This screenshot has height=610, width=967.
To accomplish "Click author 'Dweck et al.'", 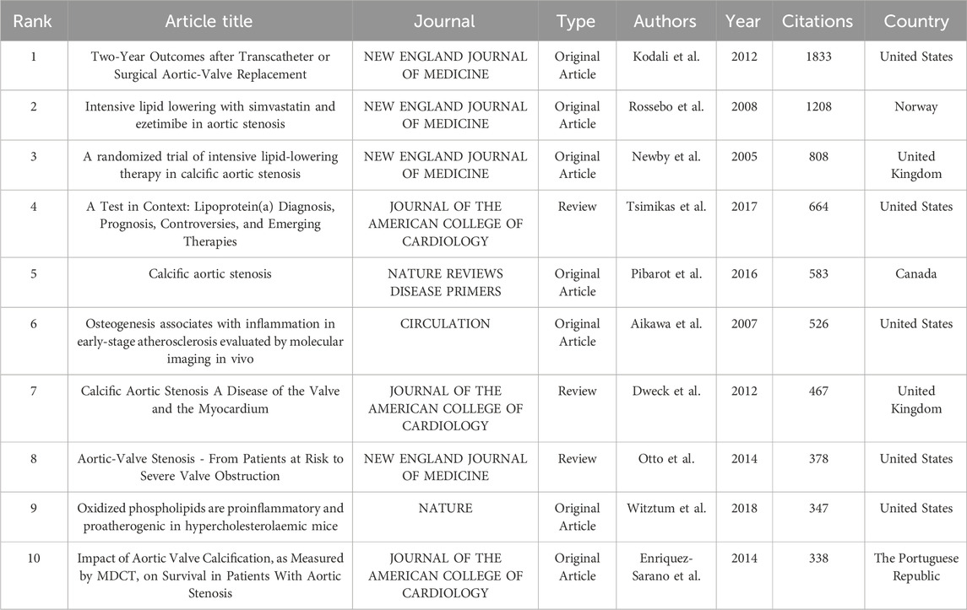I will [x=666, y=391].
